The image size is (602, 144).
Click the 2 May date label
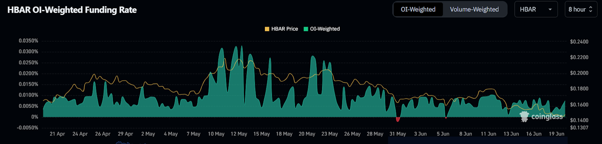click(x=148, y=134)
